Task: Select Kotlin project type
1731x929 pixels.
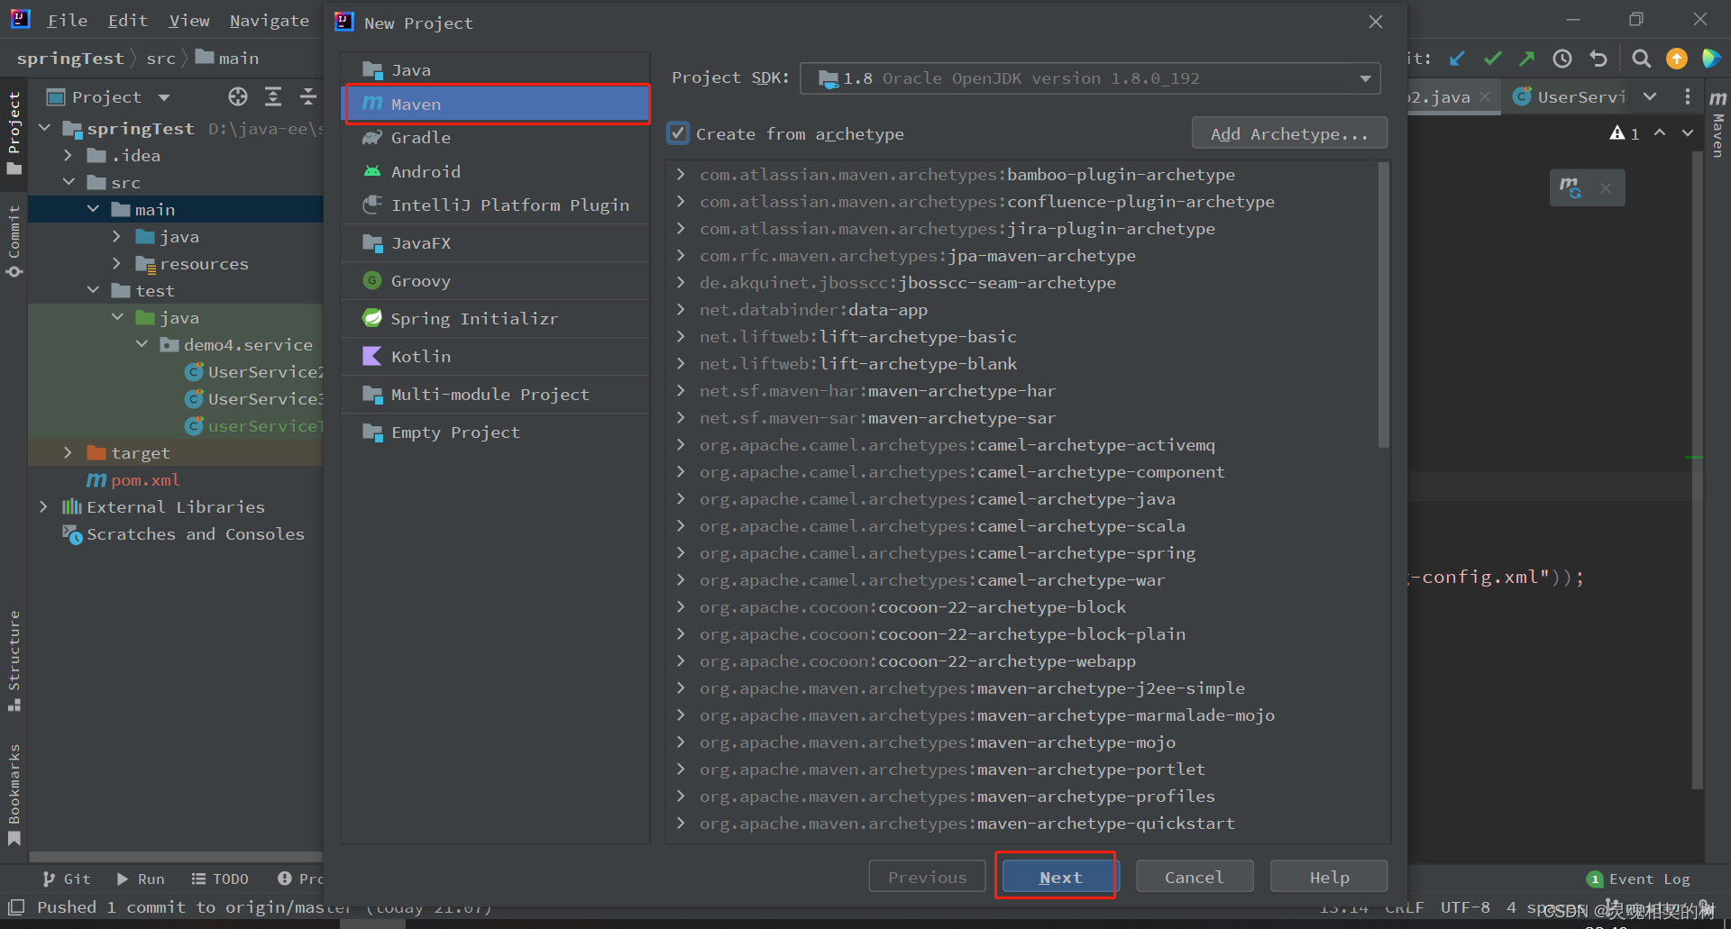Action: click(x=495, y=356)
